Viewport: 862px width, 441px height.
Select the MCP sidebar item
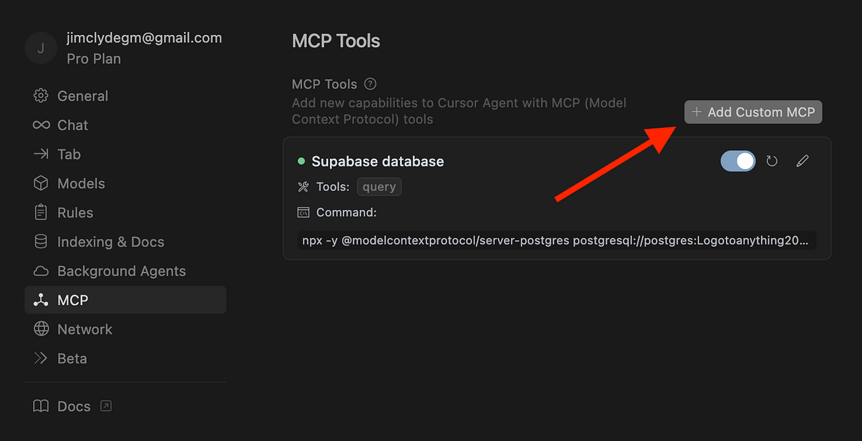pos(125,300)
